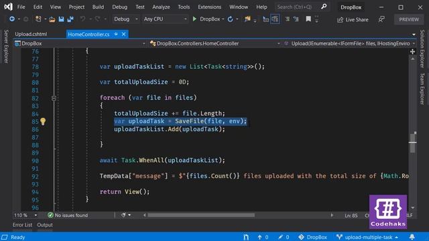This screenshot has width=429, height=241.
Task: Click the source control brackets icon in status bar
Action: 246,237
